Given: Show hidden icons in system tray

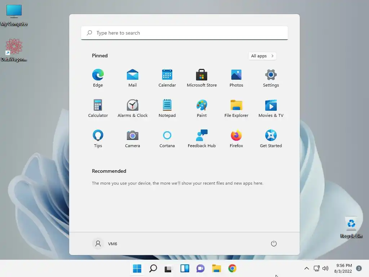Looking at the screenshot, I should (x=307, y=268).
